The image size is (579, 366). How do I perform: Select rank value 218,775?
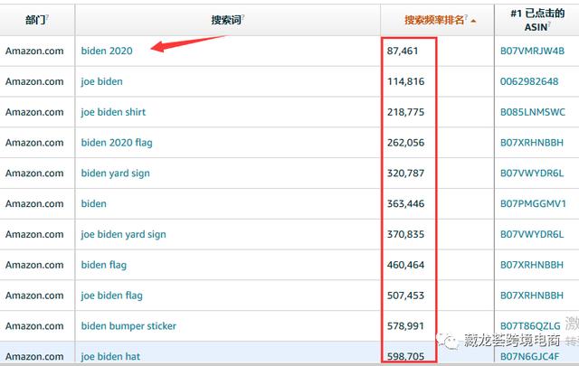tap(405, 112)
